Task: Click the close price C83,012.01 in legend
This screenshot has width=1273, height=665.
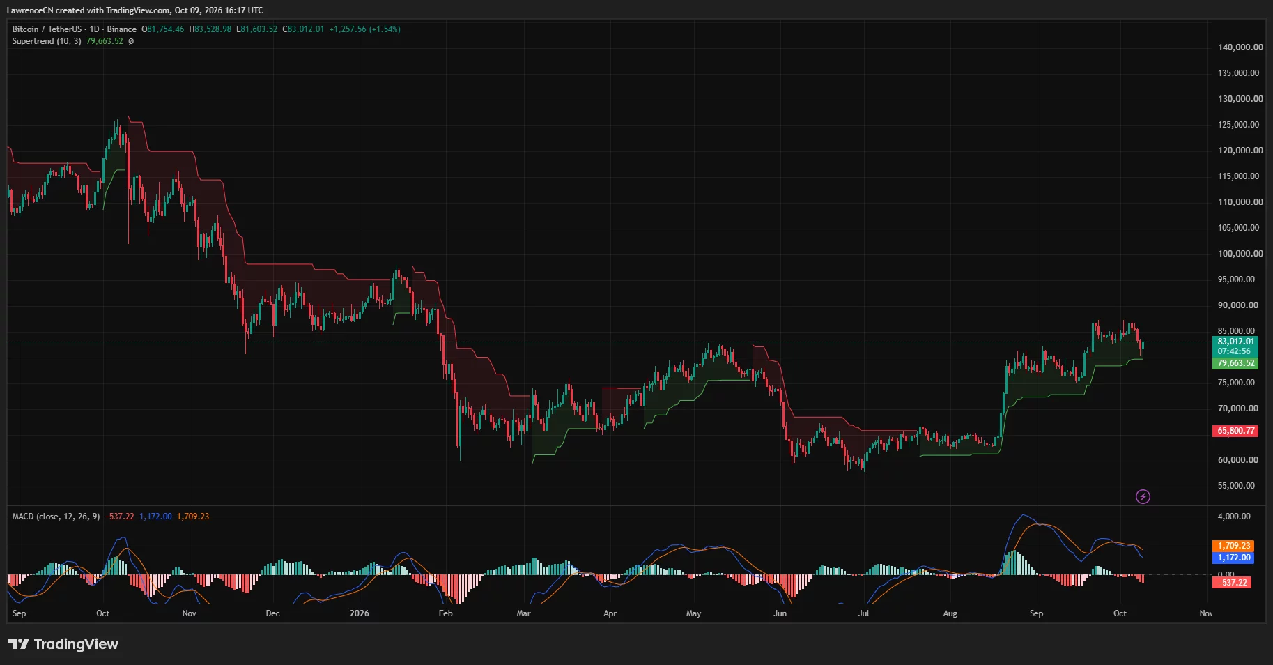Action: [x=303, y=29]
